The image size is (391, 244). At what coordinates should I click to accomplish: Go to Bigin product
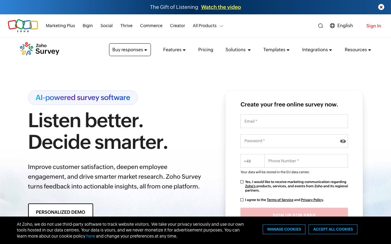88,26
